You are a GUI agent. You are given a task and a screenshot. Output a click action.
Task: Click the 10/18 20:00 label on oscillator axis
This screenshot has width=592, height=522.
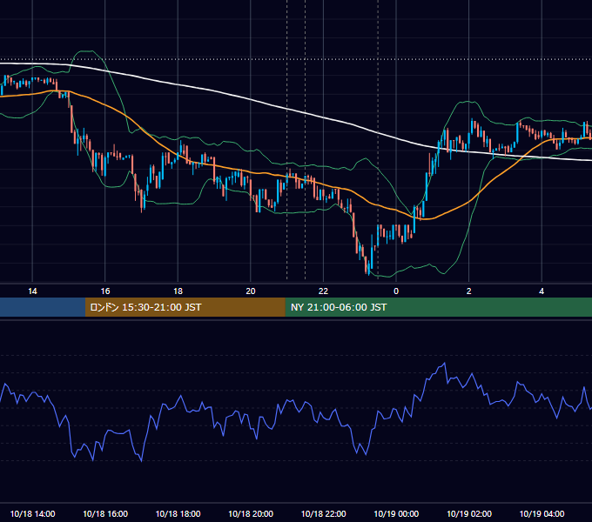pos(251,513)
